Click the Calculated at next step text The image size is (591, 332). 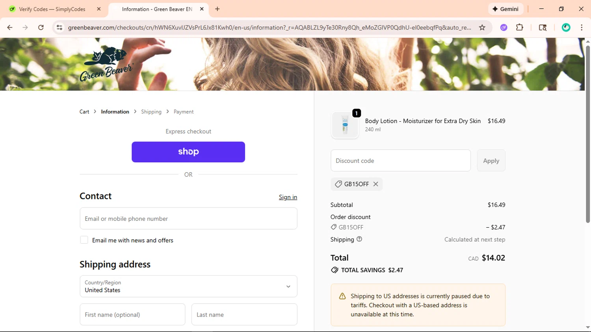click(x=475, y=239)
